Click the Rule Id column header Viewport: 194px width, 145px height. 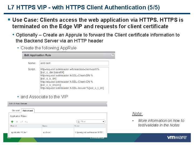(x=26, y=126)
